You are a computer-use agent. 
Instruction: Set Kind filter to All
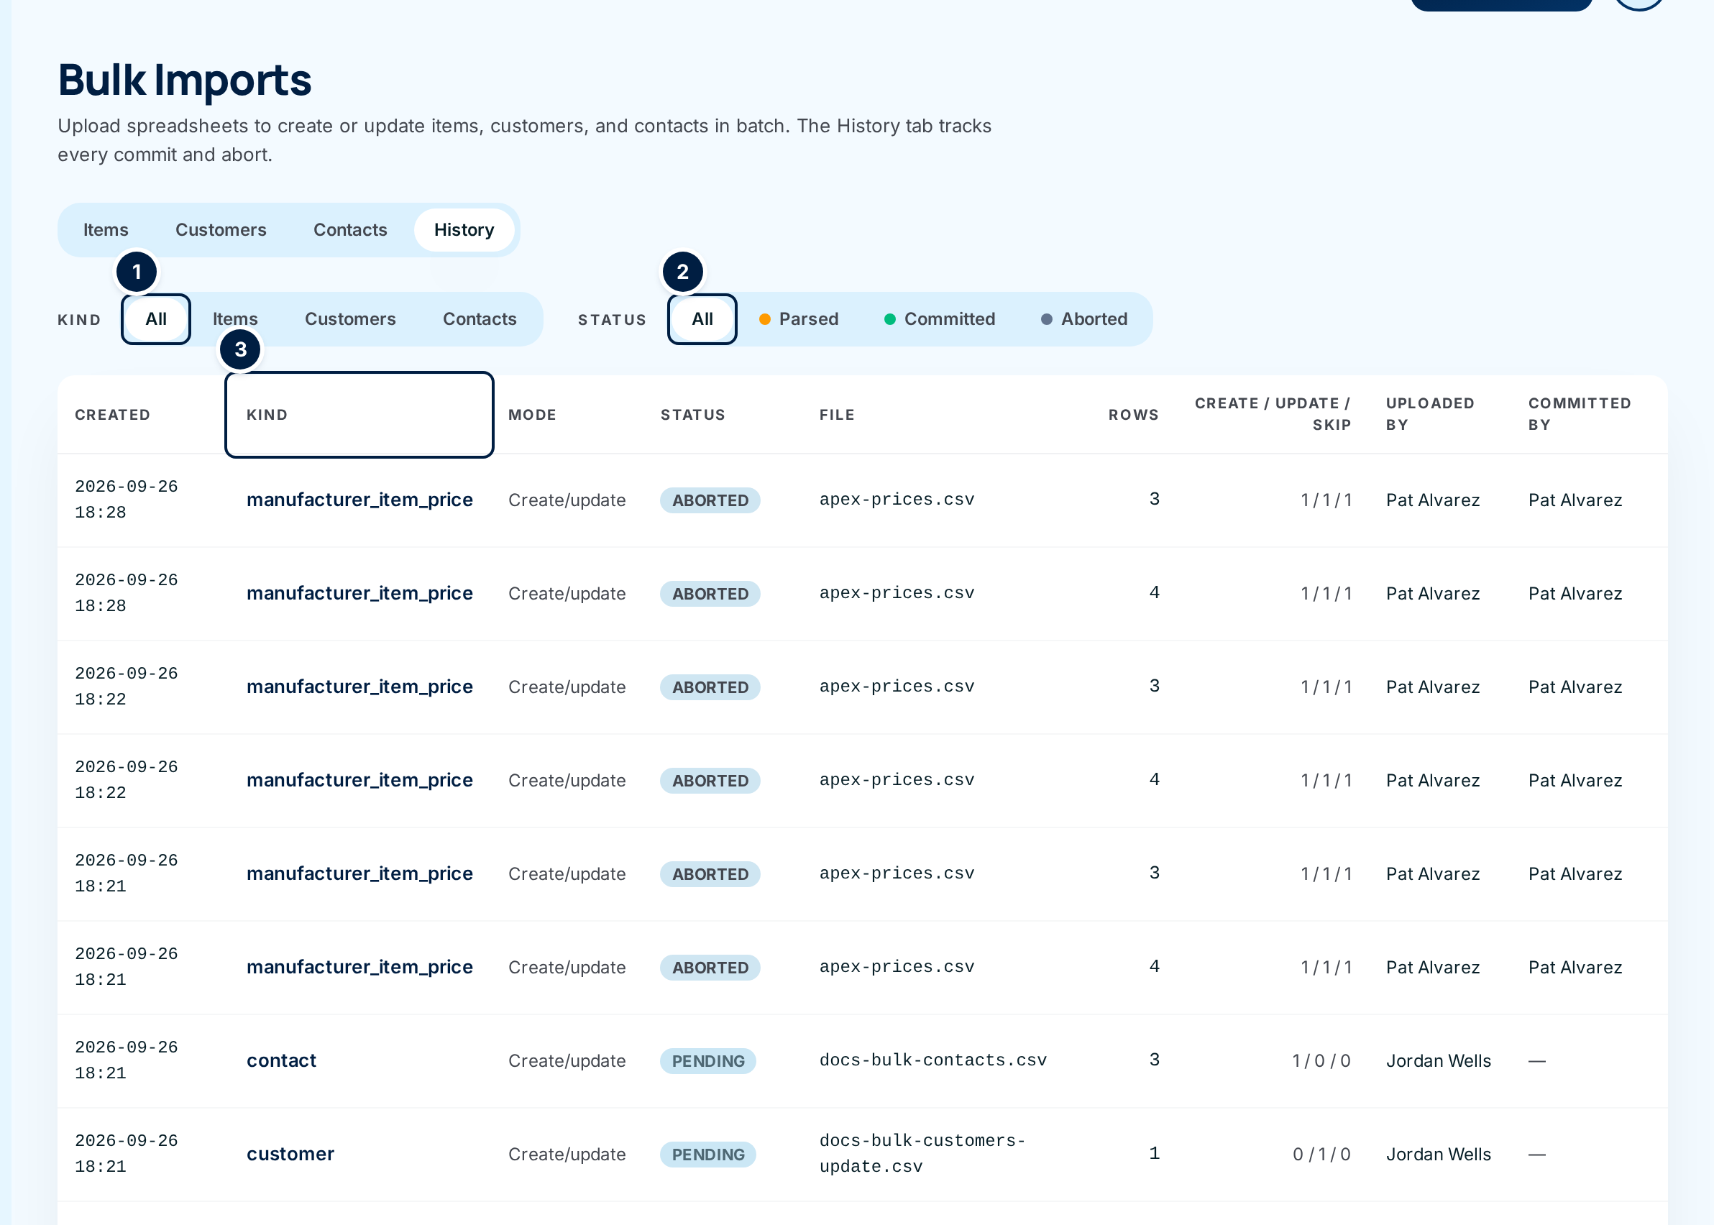point(156,319)
